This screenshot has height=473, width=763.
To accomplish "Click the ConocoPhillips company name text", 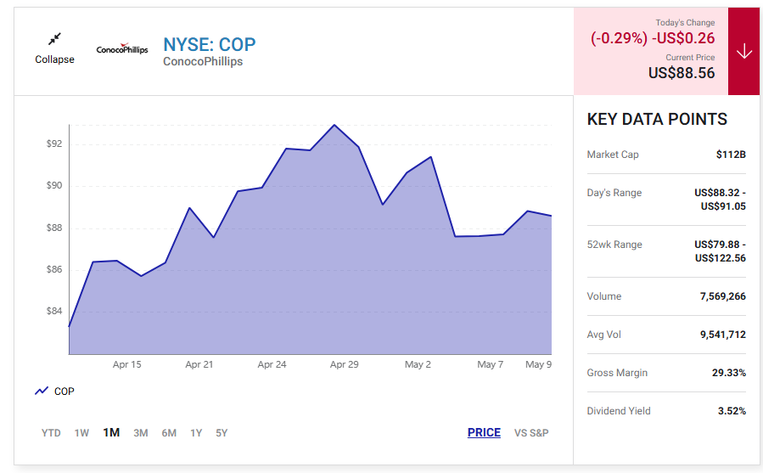I will 203,61.
